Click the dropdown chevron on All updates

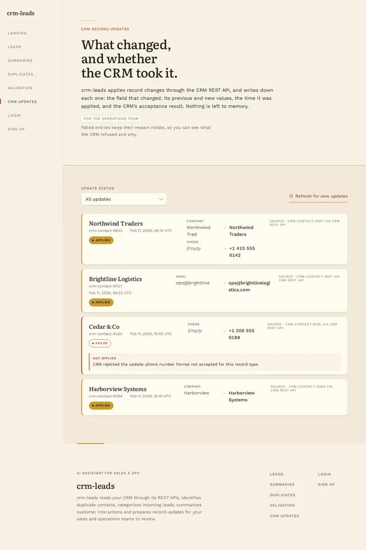tap(161, 199)
